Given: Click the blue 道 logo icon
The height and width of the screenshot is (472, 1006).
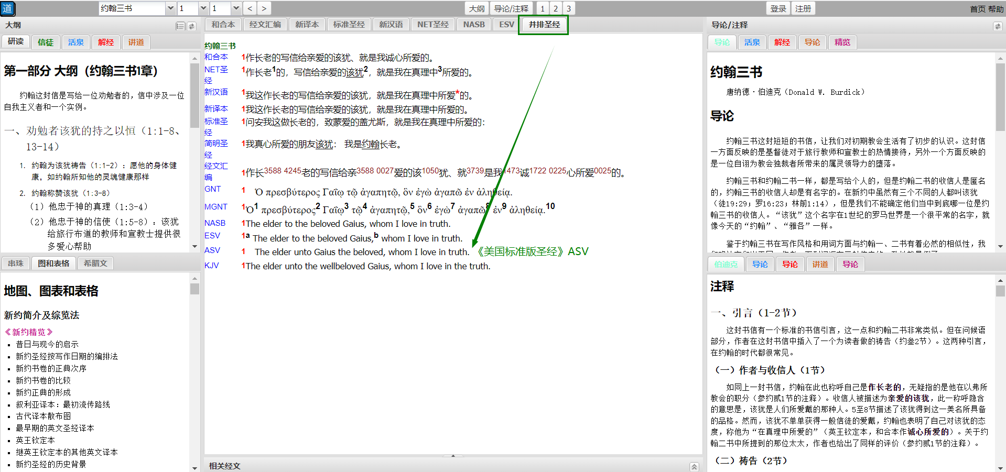Looking at the screenshot, I should click(x=7, y=8).
